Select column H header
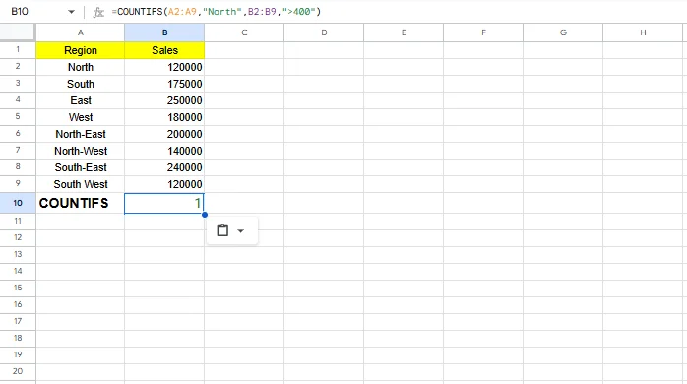The height and width of the screenshot is (384, 687). click(643, 32)
